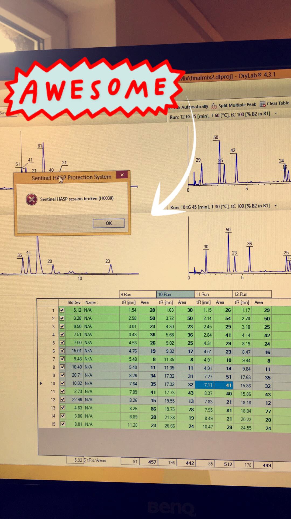Click the 11.Run tR value 10.47 in row 15
Image resolution: width=291 pixels, height=519 pixels.
208,427
